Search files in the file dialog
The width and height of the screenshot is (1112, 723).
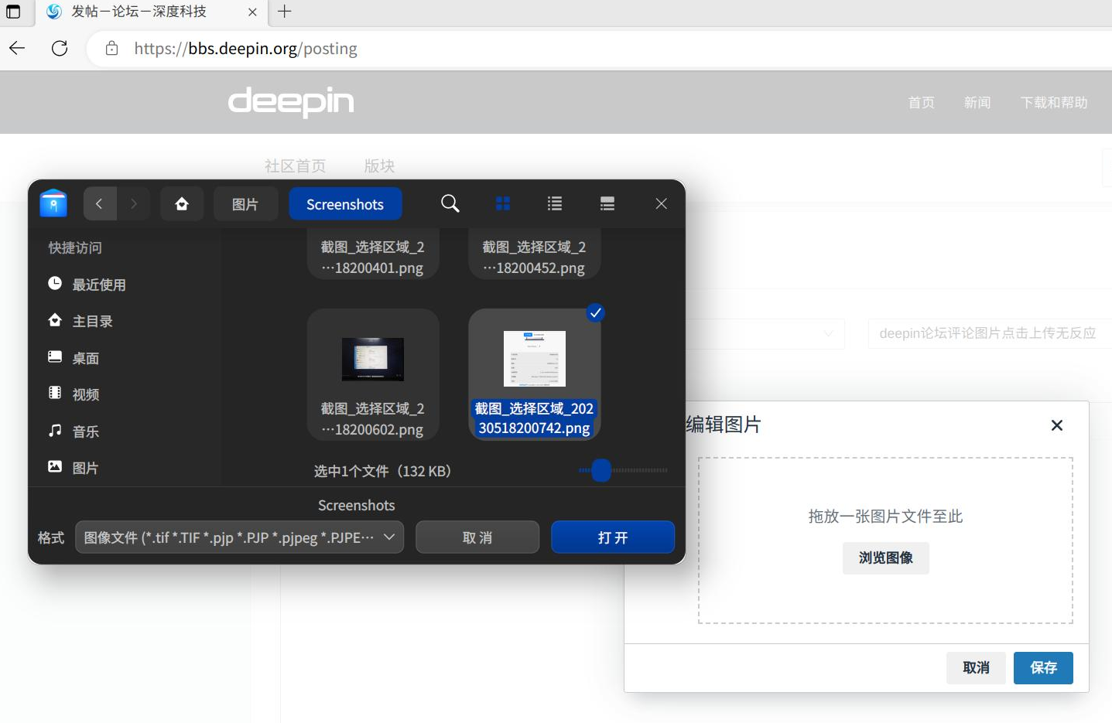(x=450, y=203)
